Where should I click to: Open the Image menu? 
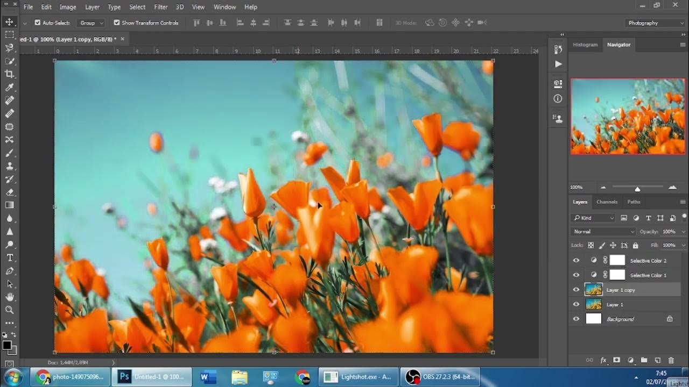click(x=68, y=7)
